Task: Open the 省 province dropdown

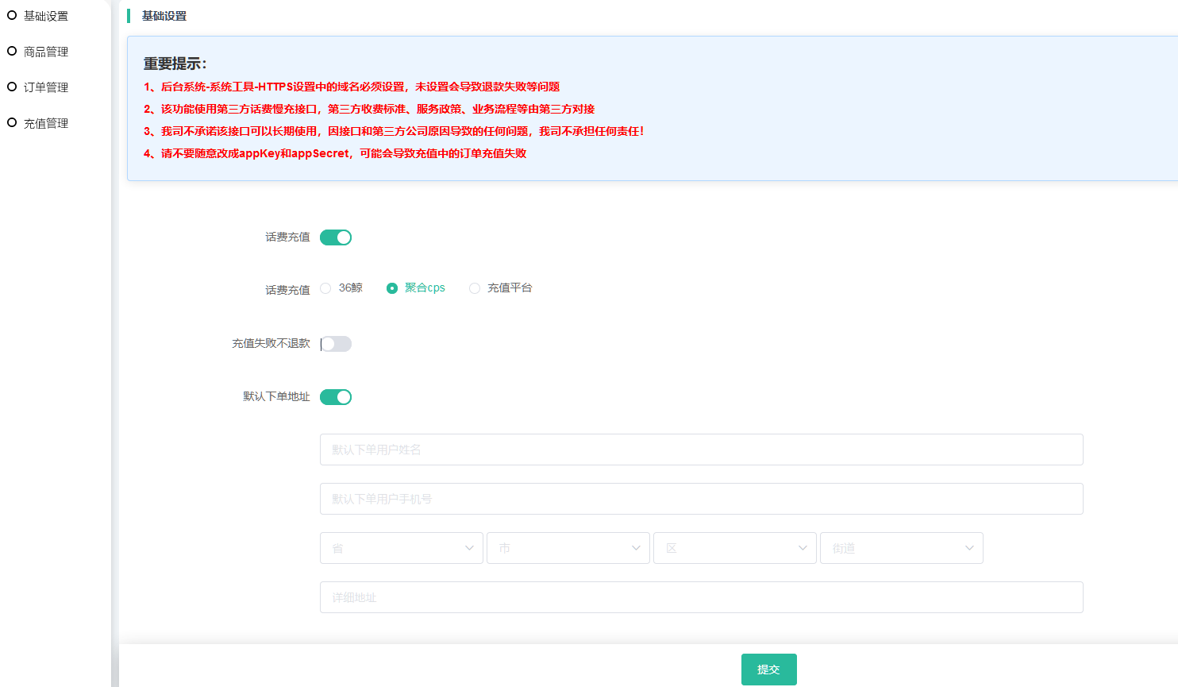Action: point(401,548)
